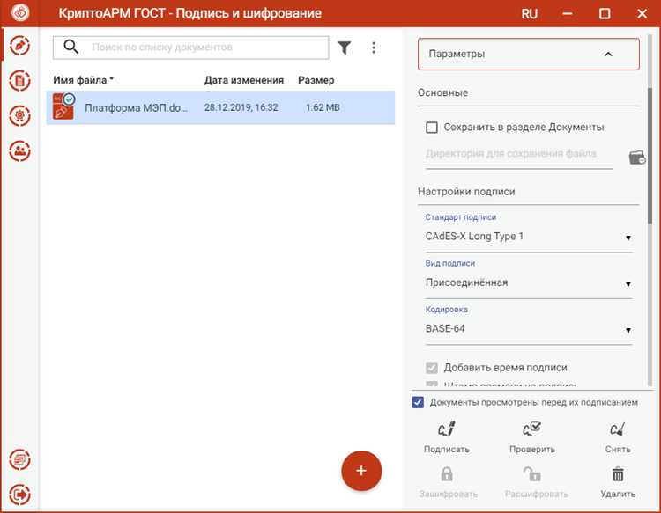Click the parameters panel vertical scrollbar
The width and height of the screenshot is (661, 513).
650,156
